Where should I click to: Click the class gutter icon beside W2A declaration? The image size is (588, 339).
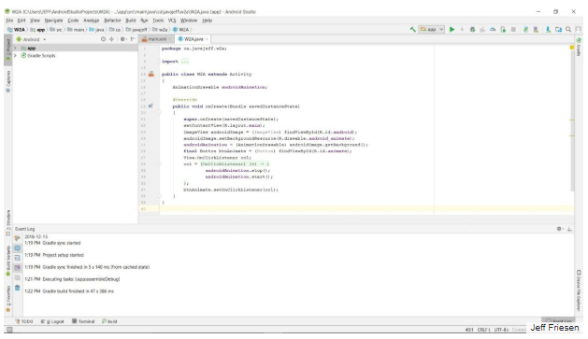click(x=151, y=74)
